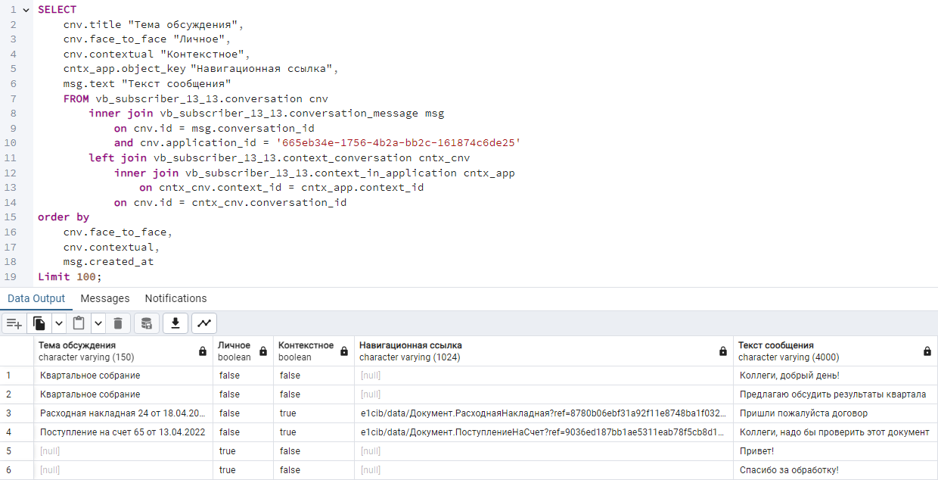
Task: Click the Copy icon in results toolbar
Action: 39,323
